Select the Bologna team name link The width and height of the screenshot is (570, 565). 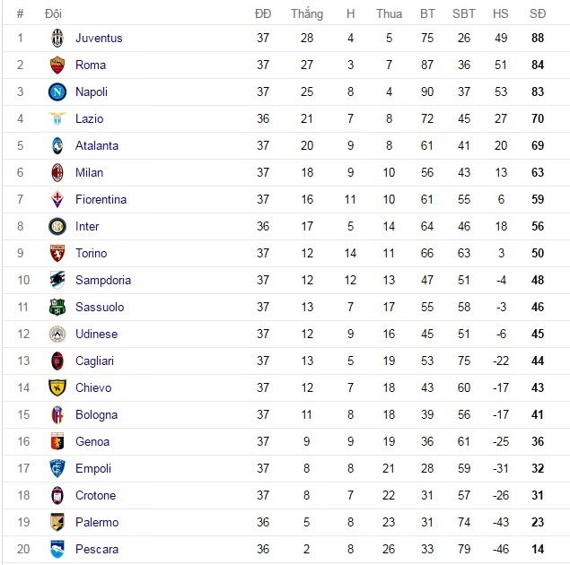pyautogui.click(x=96, y=415)
